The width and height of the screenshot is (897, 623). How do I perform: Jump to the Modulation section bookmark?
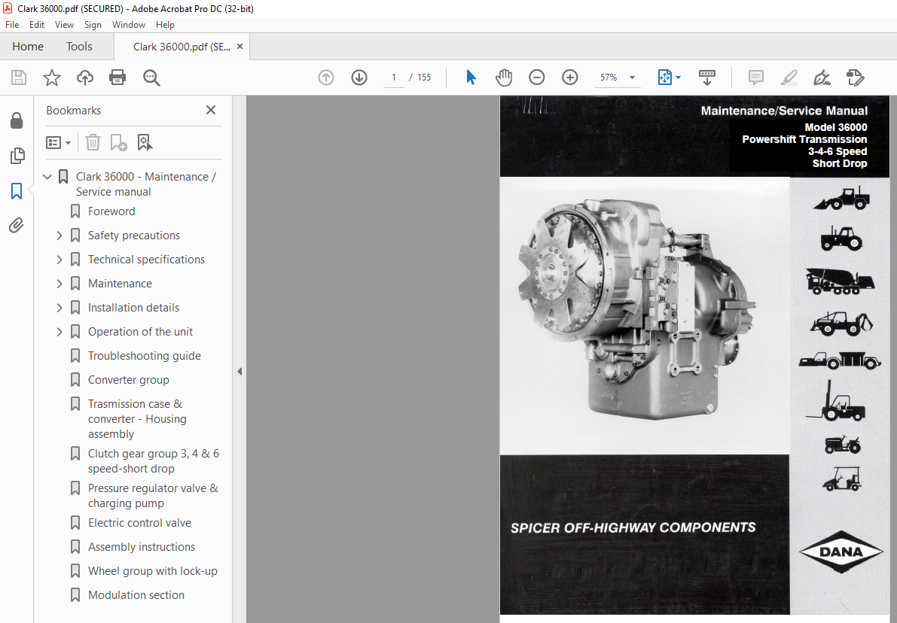coord(136,595)
